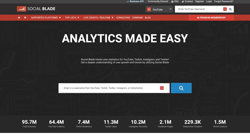
Task: Click the code brackets icon beside Business API
Action: [x=128, y=2]
